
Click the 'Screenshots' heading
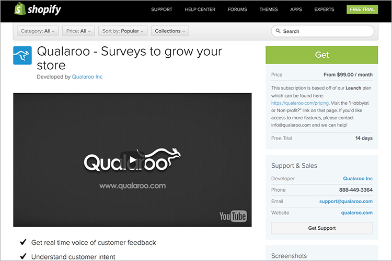click(x=289, y=256)
